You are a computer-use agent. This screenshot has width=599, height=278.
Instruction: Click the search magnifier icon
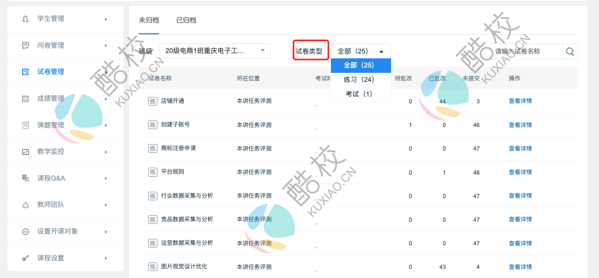tap(570, 51)
